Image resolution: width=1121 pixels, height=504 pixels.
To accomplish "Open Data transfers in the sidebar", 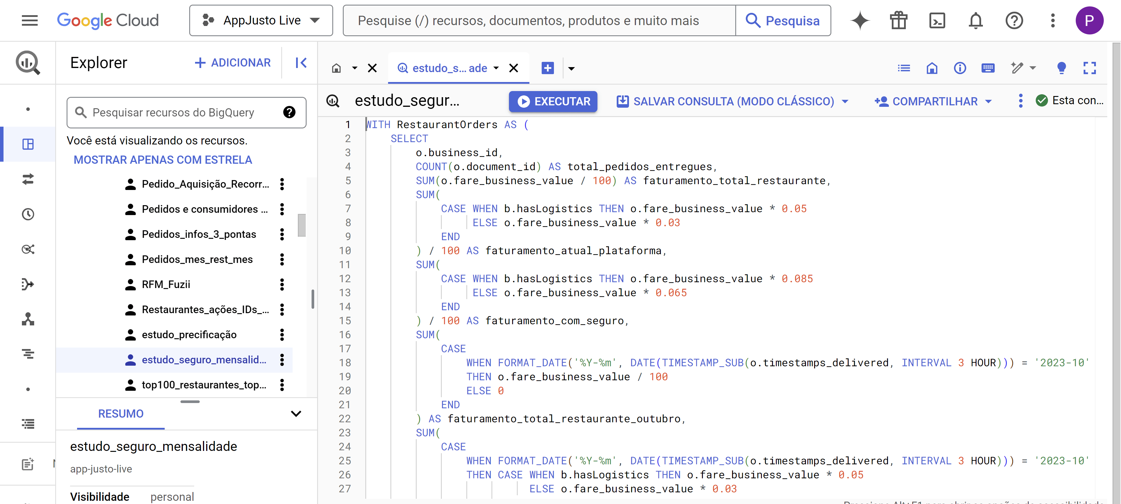I will 28,179.
